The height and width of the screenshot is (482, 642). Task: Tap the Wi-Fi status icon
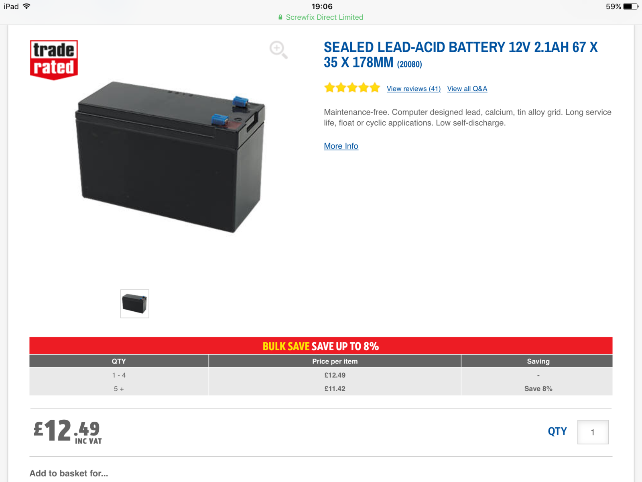(x=27, y=6)
